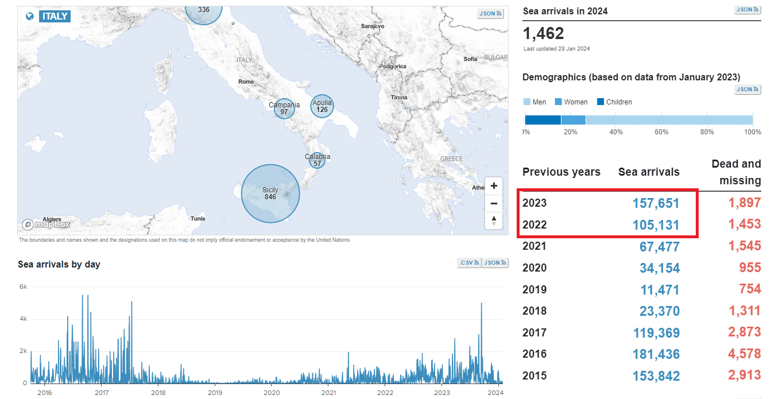Reset map bearing with compass arrow
Viewport: 771px width, 399px height.
494,220
